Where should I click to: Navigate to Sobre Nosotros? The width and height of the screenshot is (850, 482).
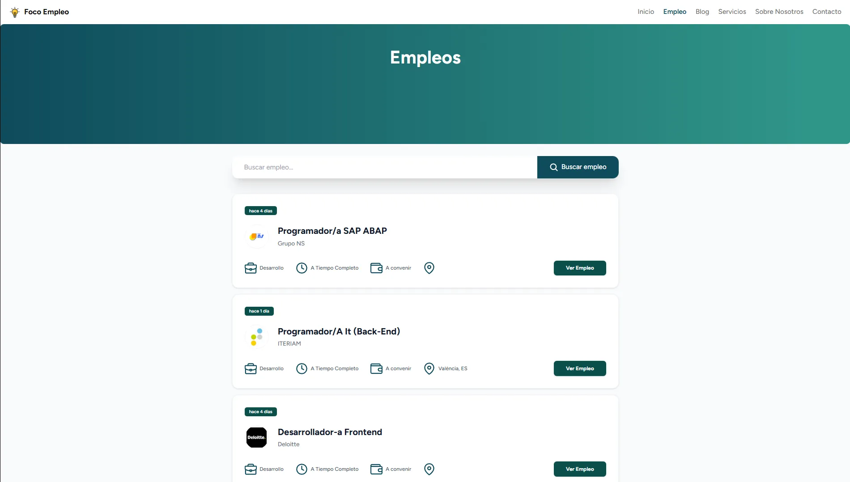[x=779, y=12]
